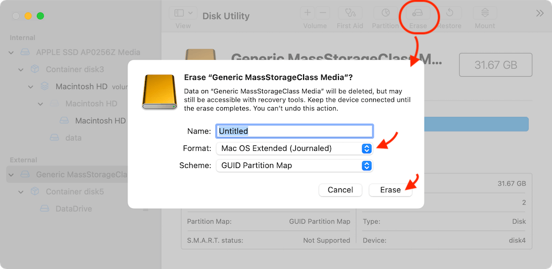552x269 pixels.
Task: Click the Mount toolbar icon
Action: point(485,13)
